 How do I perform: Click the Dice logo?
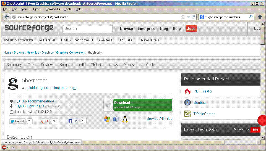click(x=255, y=130)
